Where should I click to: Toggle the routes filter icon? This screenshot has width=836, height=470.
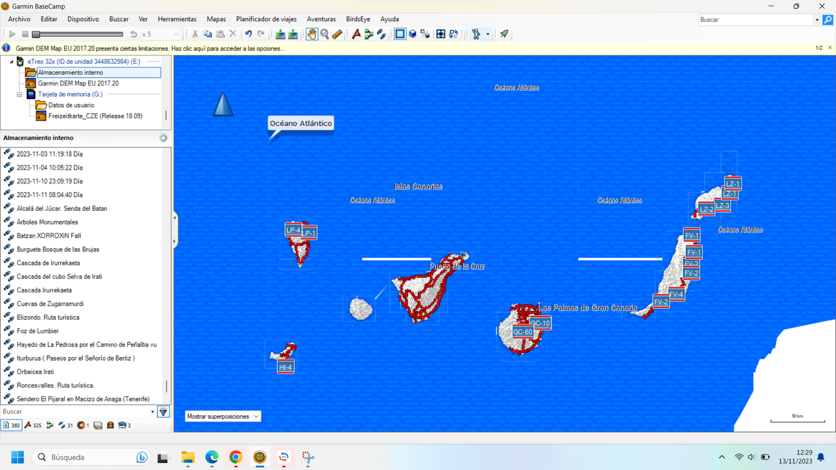pos(50,425)
